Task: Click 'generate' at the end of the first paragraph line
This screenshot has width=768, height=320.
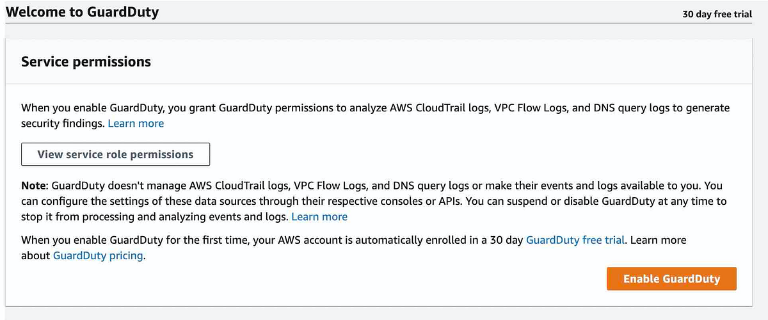Action: [x=708, y=108]
